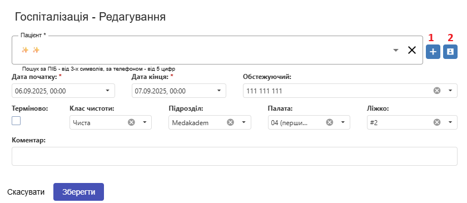
Task: Clear the patient field with X
Action: [411, 51]
